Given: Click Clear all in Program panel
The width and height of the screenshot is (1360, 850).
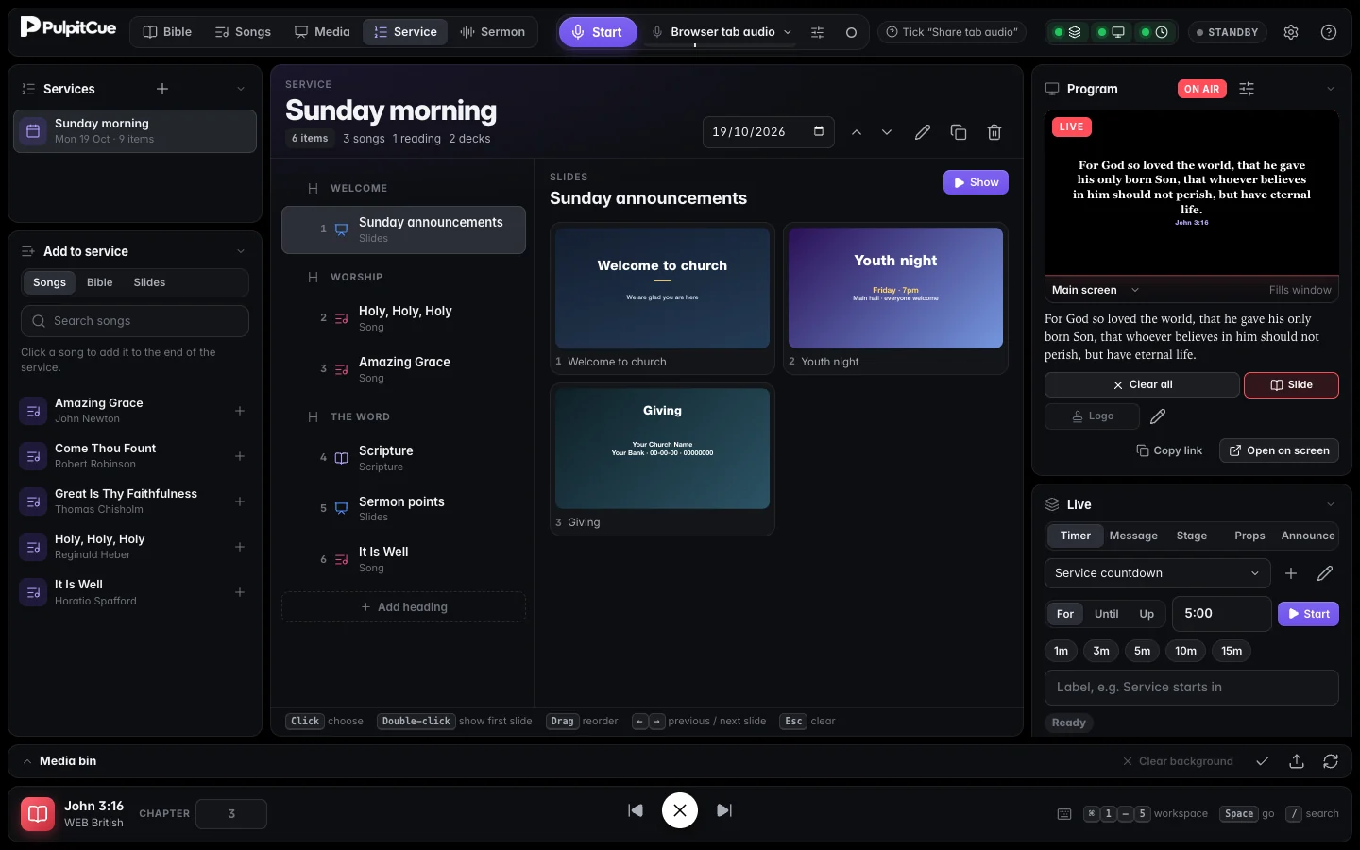Looking at the screenshot, I should click(1142, 385).
